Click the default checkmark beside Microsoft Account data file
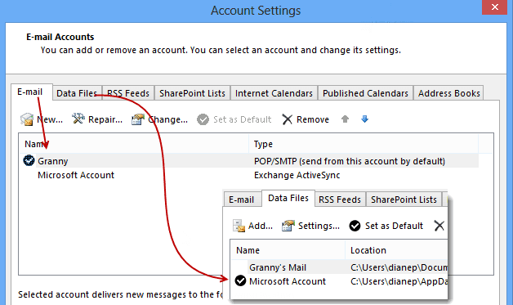 click(240, 280)
